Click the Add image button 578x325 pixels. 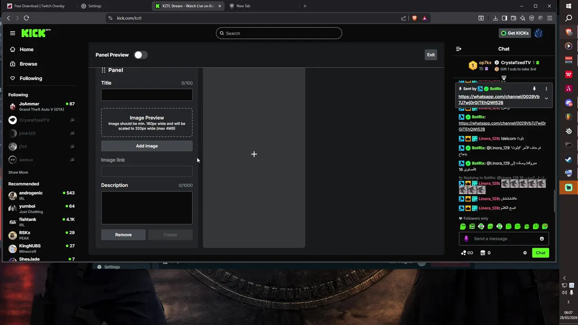pyautogui.click(x=147, y=146)
